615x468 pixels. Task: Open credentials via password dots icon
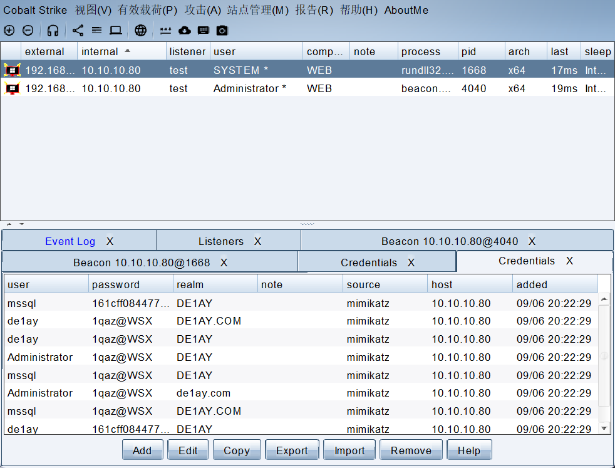click(165, 31)
